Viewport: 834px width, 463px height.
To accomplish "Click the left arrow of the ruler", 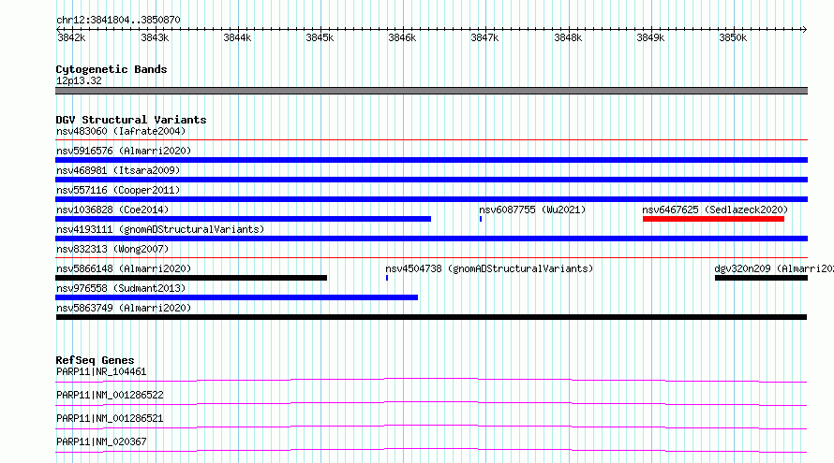I will click(x=58, y=29).
